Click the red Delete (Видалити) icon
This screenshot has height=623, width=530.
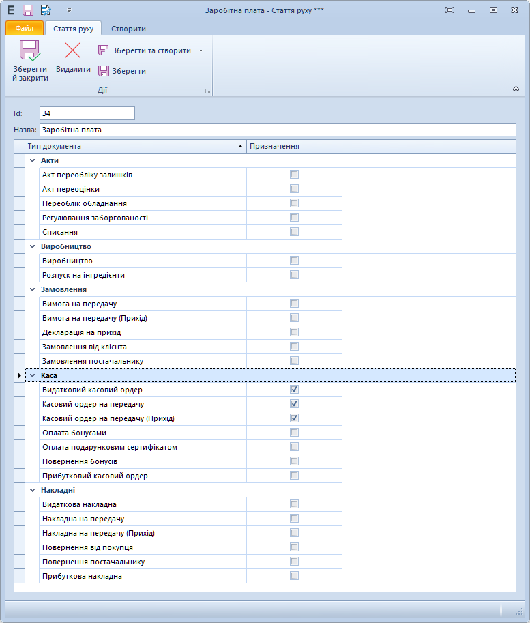pyautogui.click(x=72, y=50)
